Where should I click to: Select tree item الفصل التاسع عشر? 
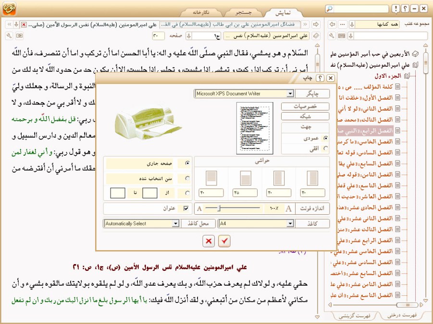pyautogui.click(x=362, y=295)
